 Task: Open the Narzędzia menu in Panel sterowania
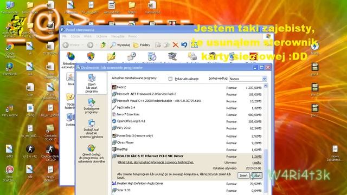(x=118, y=36)
